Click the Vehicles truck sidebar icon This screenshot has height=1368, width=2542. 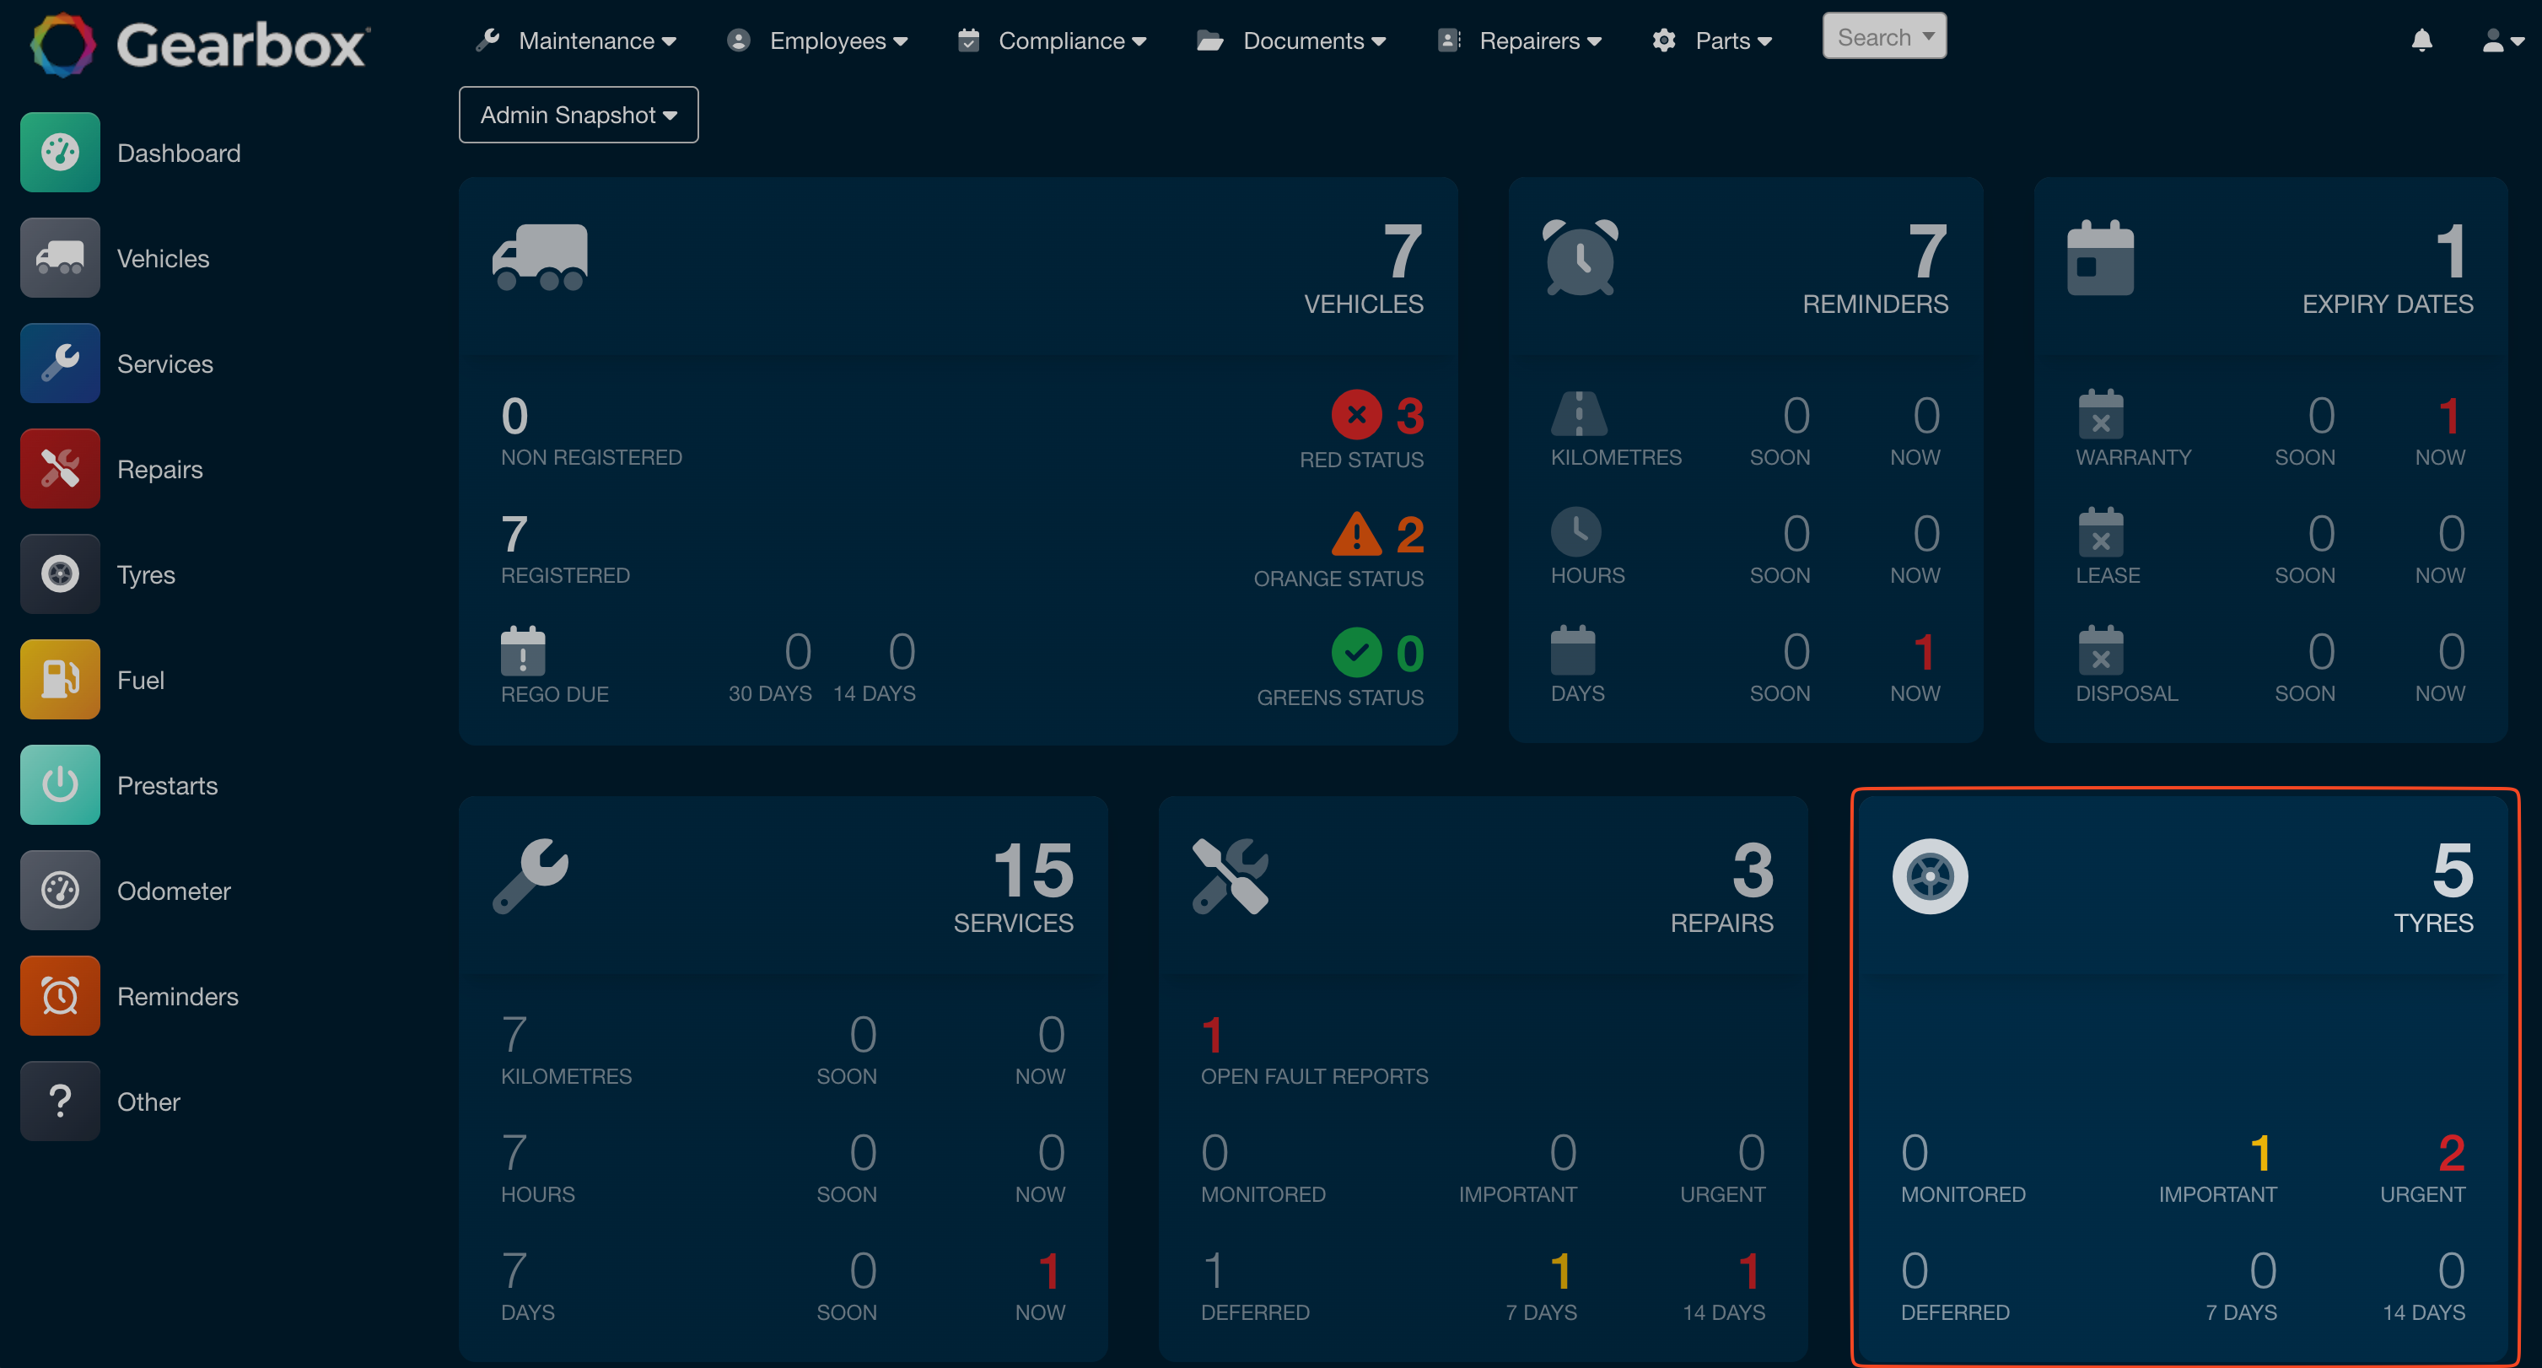(x=59, y=257)
